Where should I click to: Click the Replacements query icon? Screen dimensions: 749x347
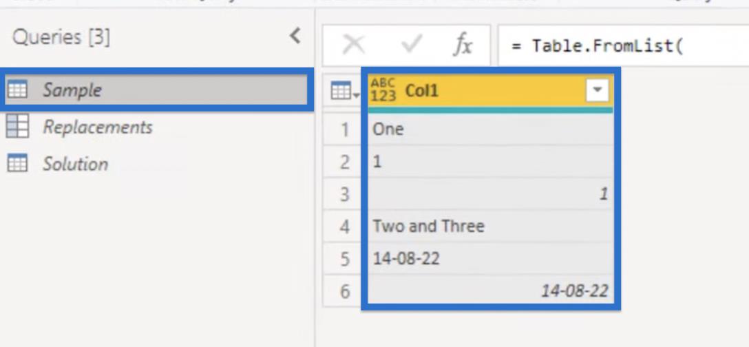click(x=18, y=126)
